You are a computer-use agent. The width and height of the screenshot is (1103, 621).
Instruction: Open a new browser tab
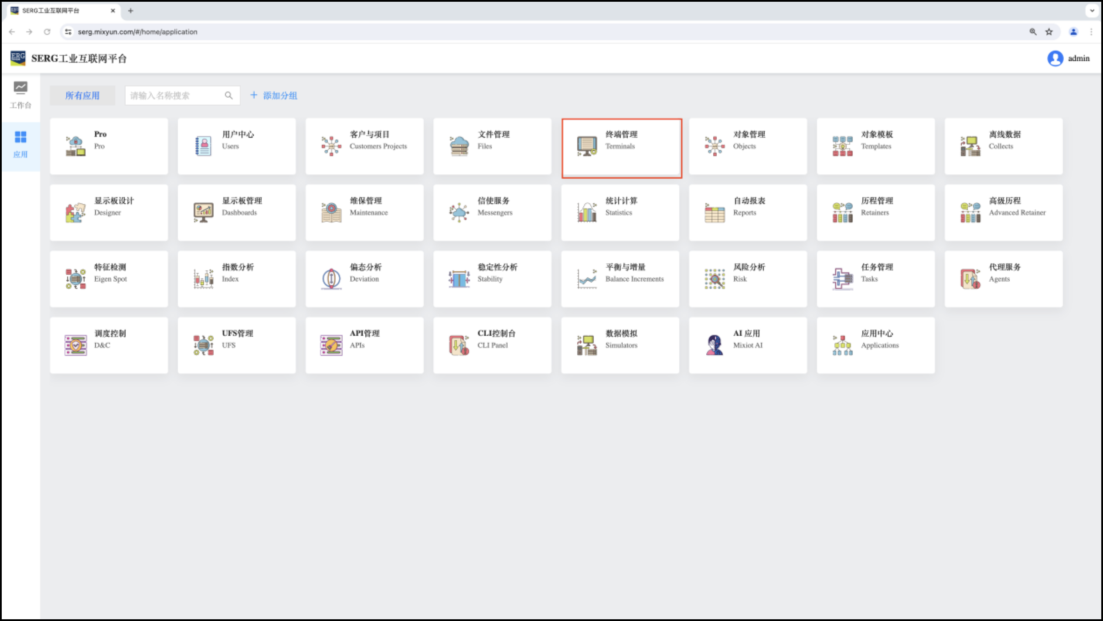click(130, 11)
